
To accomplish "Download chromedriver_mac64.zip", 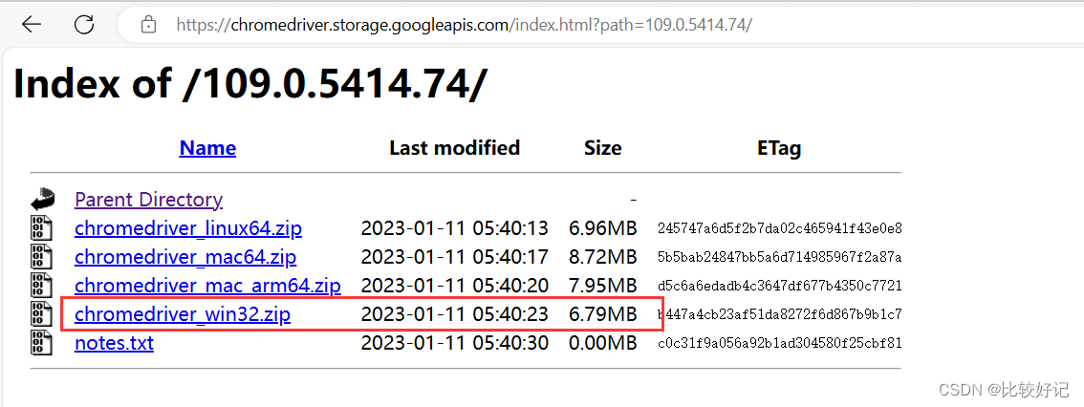I will 185,257.
